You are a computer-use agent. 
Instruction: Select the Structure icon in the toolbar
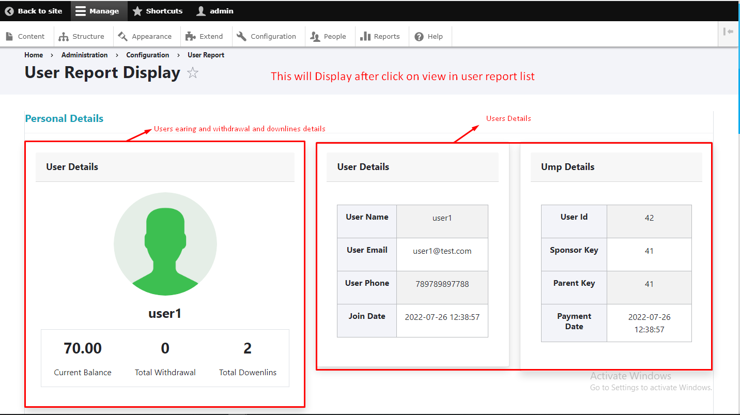coord(65,36)
